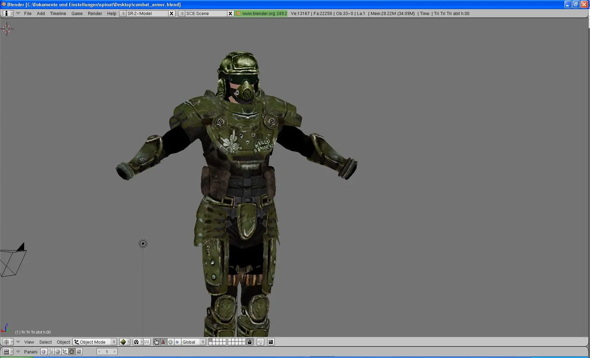Open the Panels menu
Image resolution: width=590 pixels, height=358 pixels.
(30, 352)
